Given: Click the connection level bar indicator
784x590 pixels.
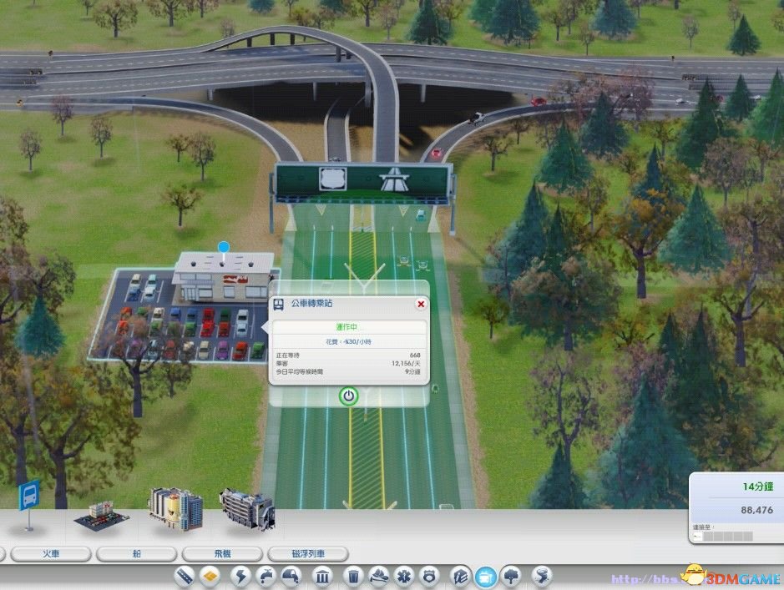Looking at the screenshot, I should (723, 537).
